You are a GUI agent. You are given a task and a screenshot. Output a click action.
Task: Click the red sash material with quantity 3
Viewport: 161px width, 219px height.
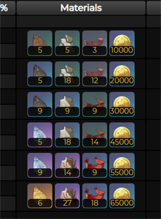tap(95, 43)
